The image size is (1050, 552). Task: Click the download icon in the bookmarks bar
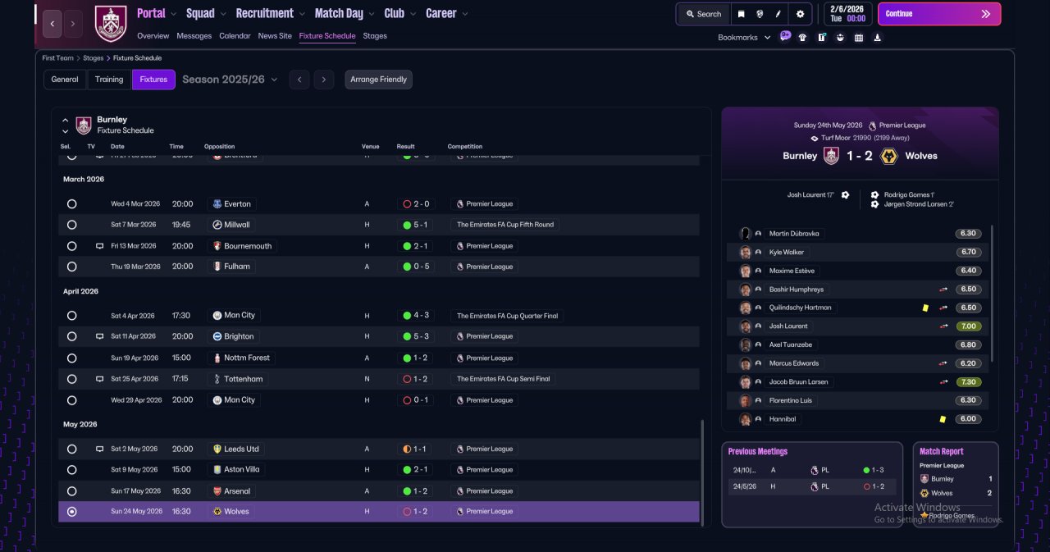pyautogui.click(x=878, y=37)
